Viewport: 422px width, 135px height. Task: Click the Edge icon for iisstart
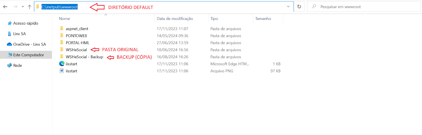tap(62, 64)
